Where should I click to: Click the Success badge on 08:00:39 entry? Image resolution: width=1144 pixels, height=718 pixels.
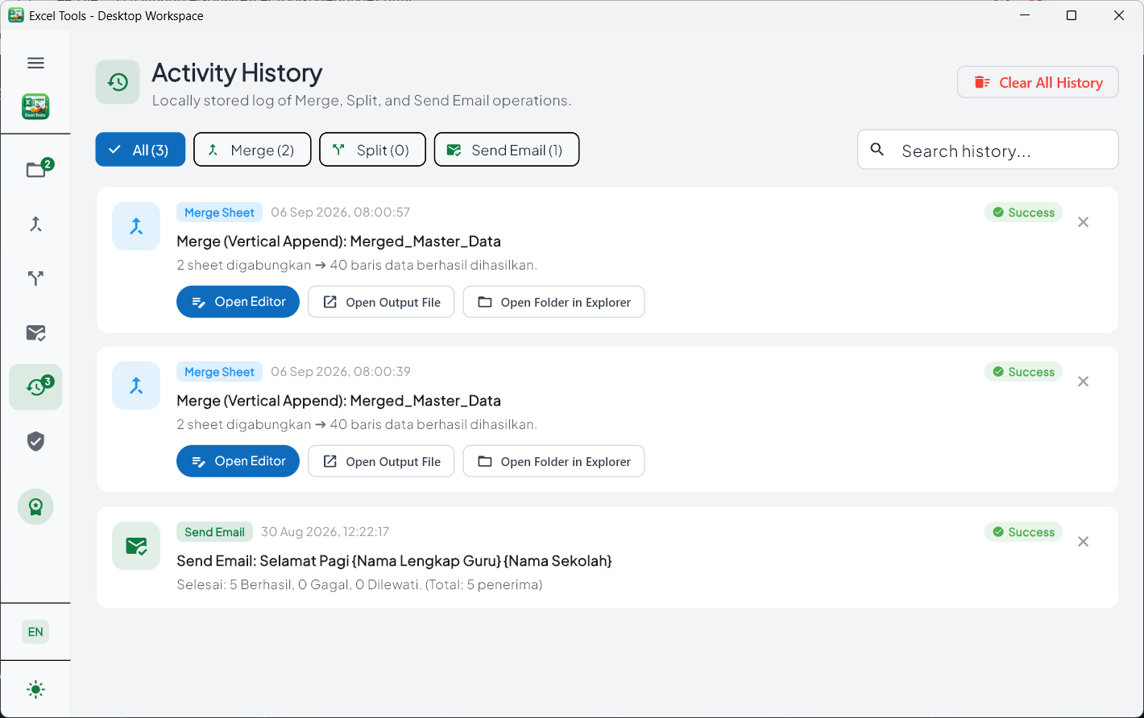tap(1023, 372)
